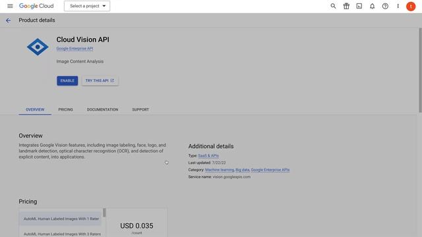This screenshot has height=237, width=422.
Task: Click the Last updated 7/22/22 text
Action: tap(207, 163)
